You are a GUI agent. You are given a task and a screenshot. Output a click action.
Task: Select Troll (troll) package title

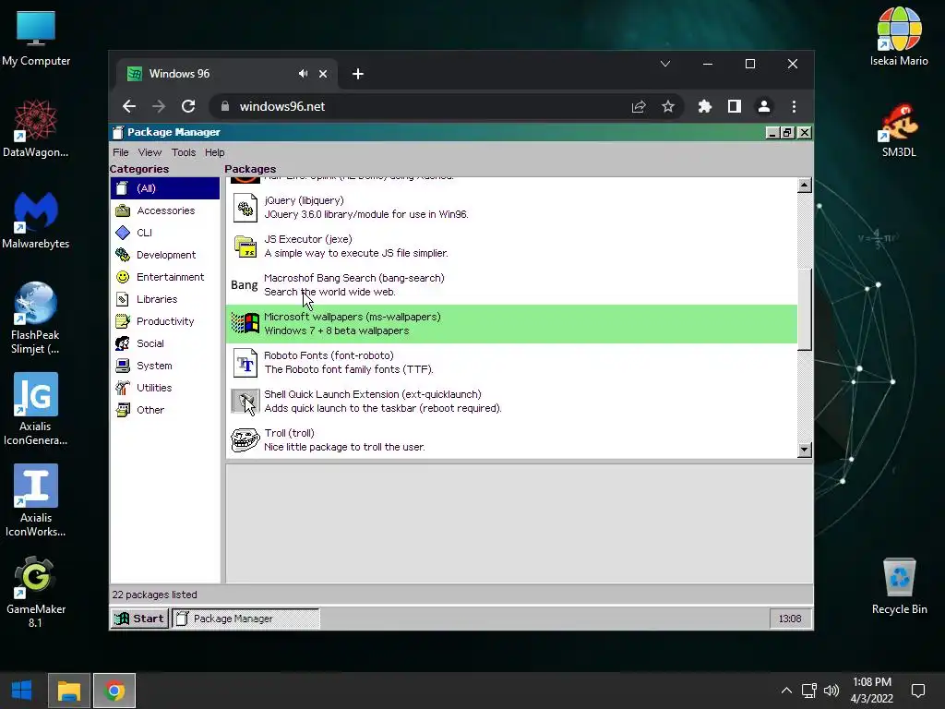coord(289,433)
